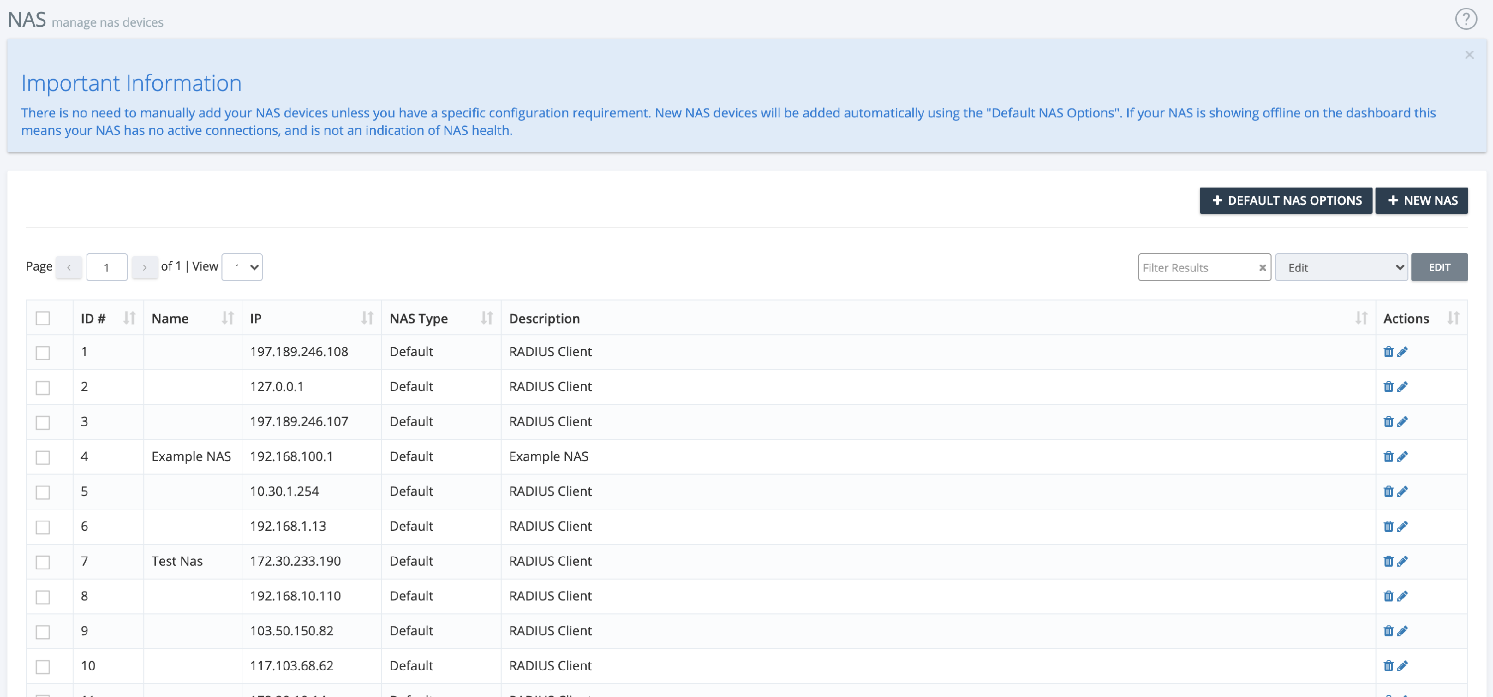
Task: Edit Example NAS with pencil icon
Action: tap(1402, 457)
